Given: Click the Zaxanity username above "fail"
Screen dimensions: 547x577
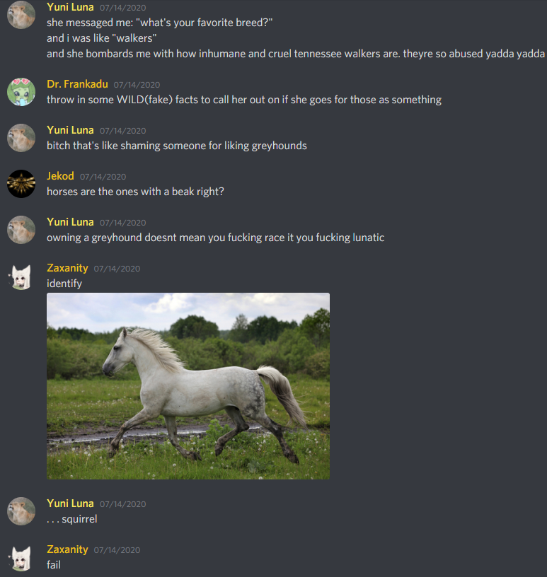Looking at the screenshot, I should 67,549.
